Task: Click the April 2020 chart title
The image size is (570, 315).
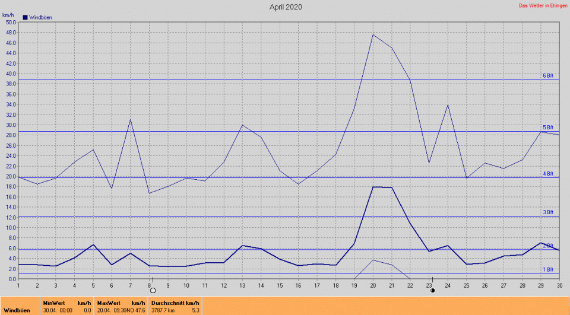Action: (x=286, y=7)
